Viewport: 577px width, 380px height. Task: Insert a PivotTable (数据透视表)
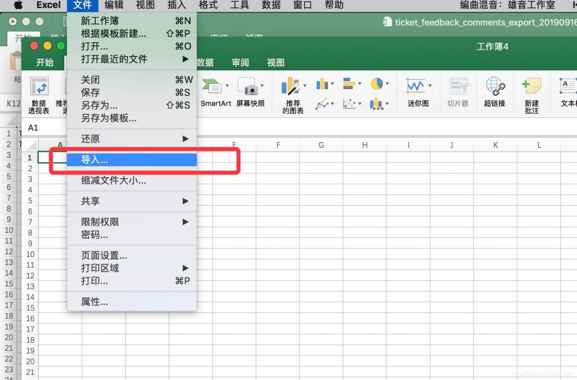pos(39,95)
